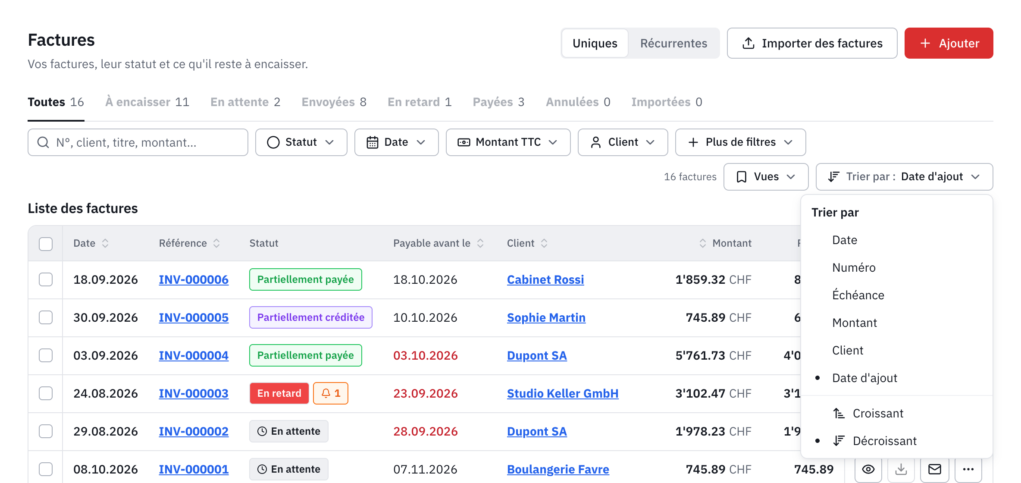Click the invoice search input field
This screenshot has width=1021, height=483.
point(138,142)
